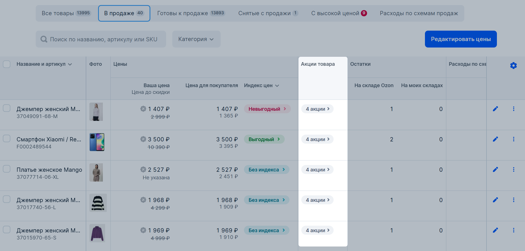Open table column settings gear icon
This screenshot has height=251, width=525.
tap(513, 65)
